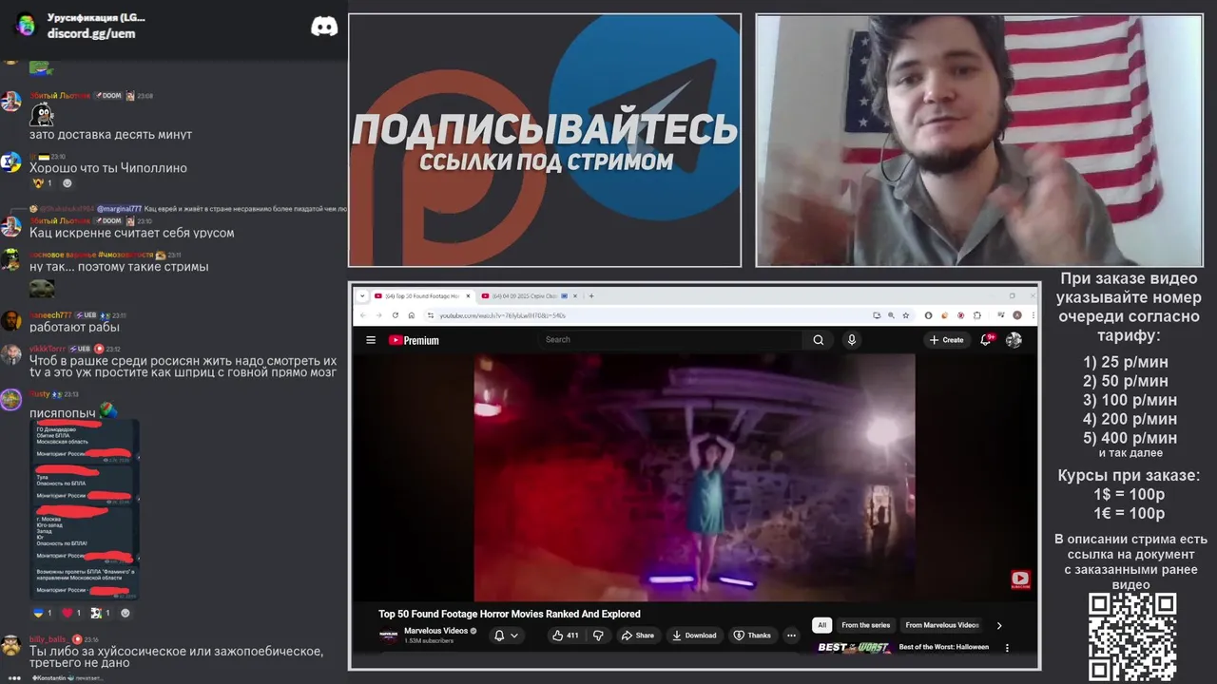Open the extensions puzzle icon in browser

pyautogui.click(x=976, y=315)
